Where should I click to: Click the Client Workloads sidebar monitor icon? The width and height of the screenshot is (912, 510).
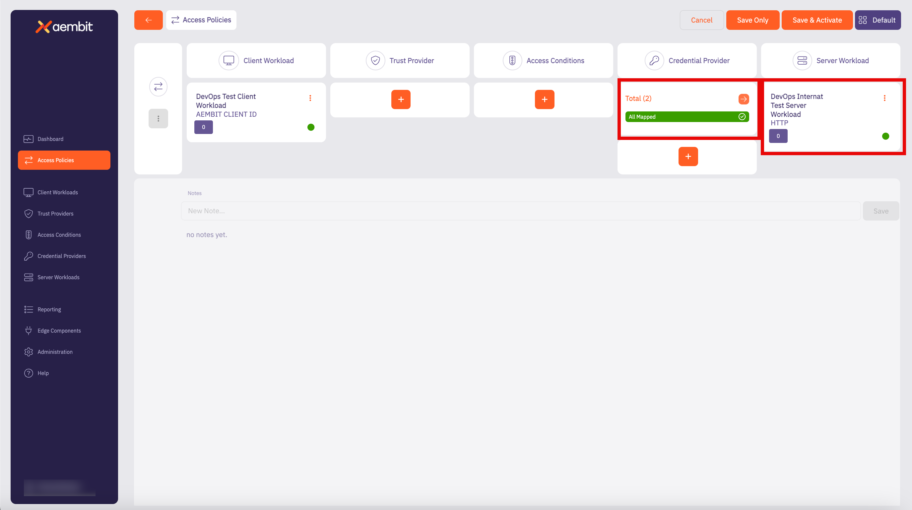pyautogui.click(x=28, y=192)
